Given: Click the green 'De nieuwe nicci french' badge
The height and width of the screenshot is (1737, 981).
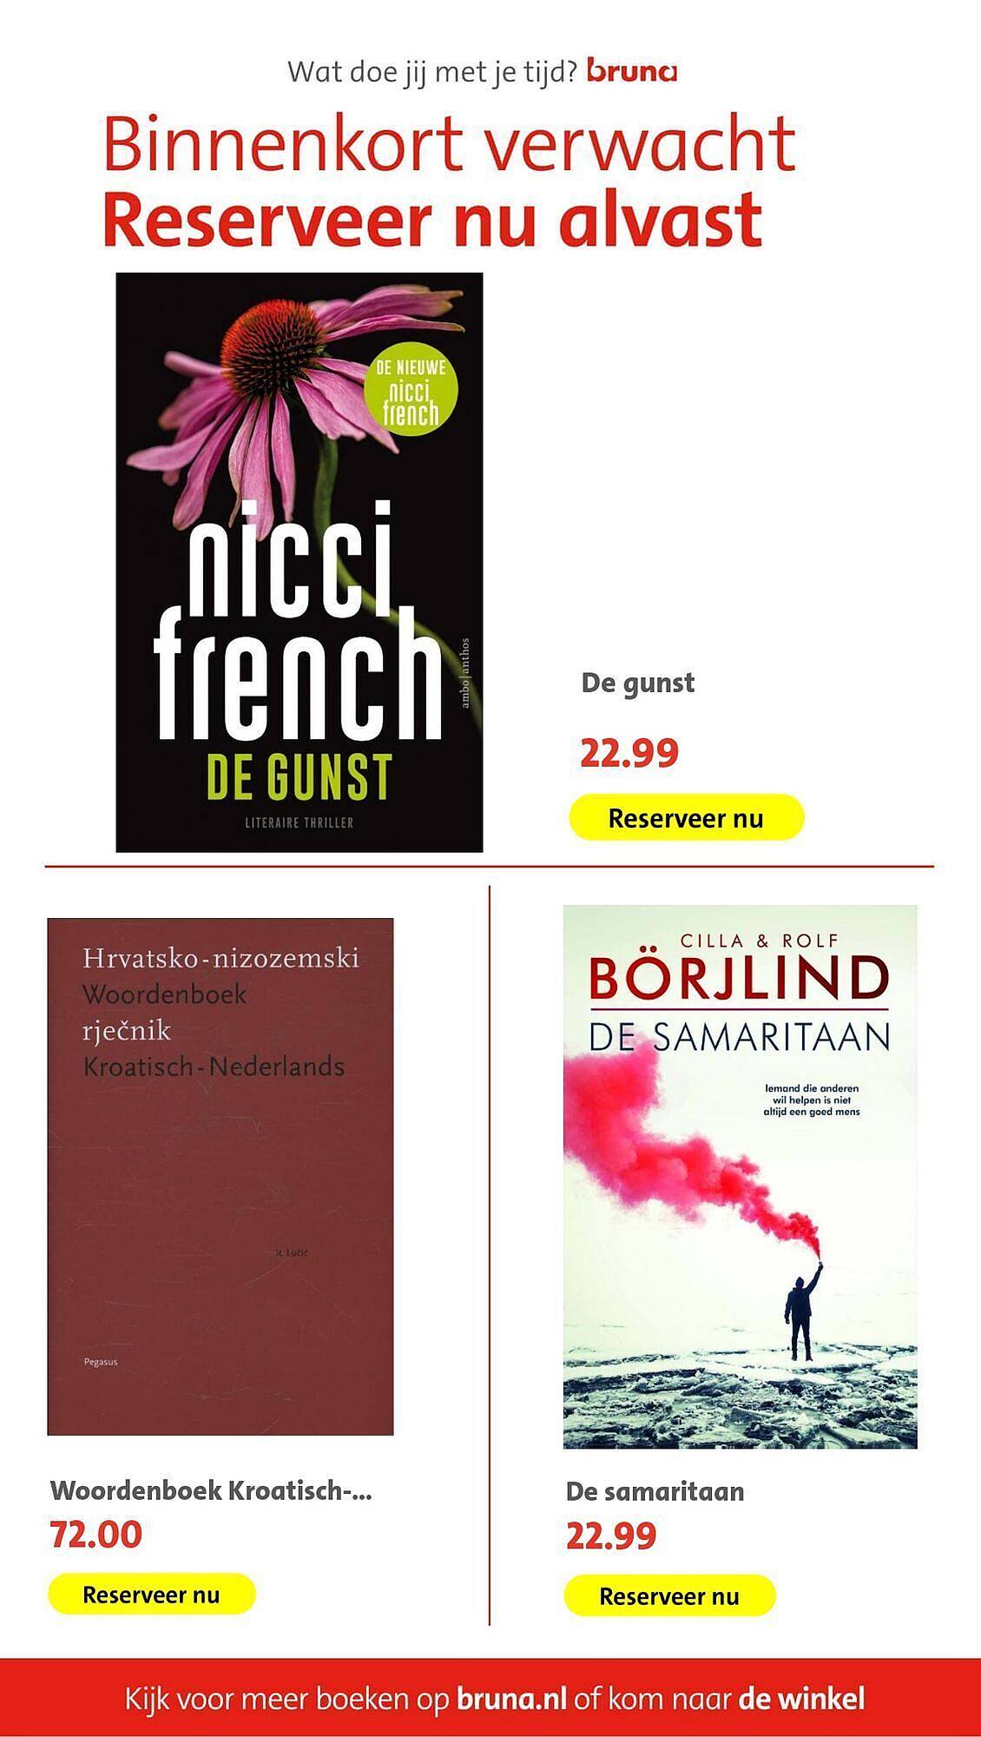Looking at the screenshot, I should click(411, 391).
